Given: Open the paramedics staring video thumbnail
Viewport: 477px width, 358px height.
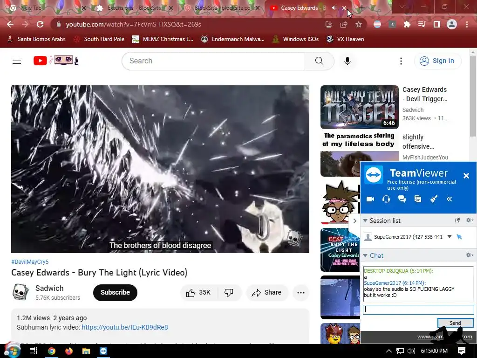Looking at the screenshot, I should [x=359, y=154].
